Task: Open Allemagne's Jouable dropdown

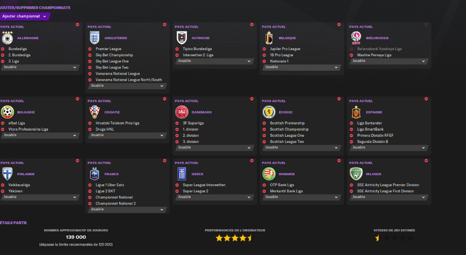Action: 40,67
